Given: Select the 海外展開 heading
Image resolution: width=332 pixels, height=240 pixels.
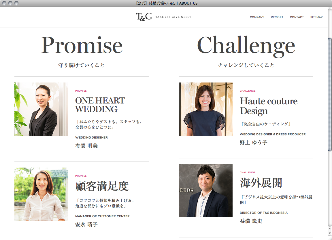Looking at the screenshot, I should click(x=261, y=183).
